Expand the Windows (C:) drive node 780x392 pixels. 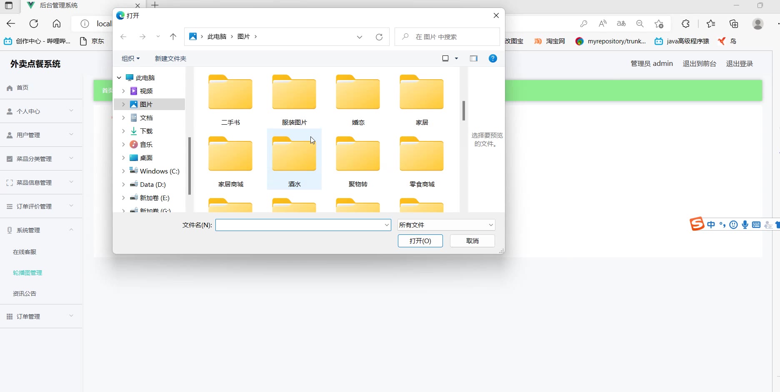click(x=123, y=171)
